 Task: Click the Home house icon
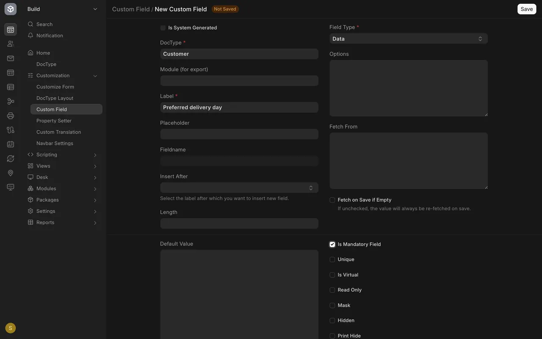coord(30,53)
